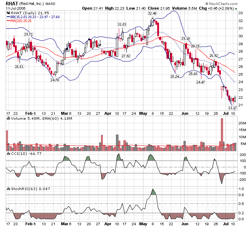Click the 21.17 price low label

point(233,108)
